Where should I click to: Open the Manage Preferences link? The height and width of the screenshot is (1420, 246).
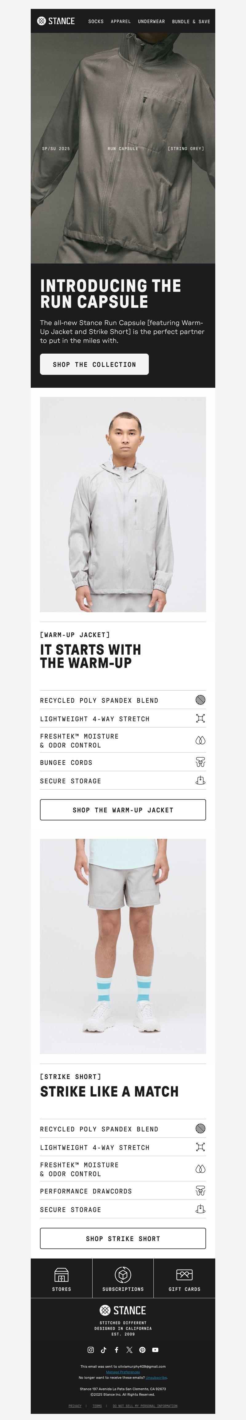[x=123, y=1371]
